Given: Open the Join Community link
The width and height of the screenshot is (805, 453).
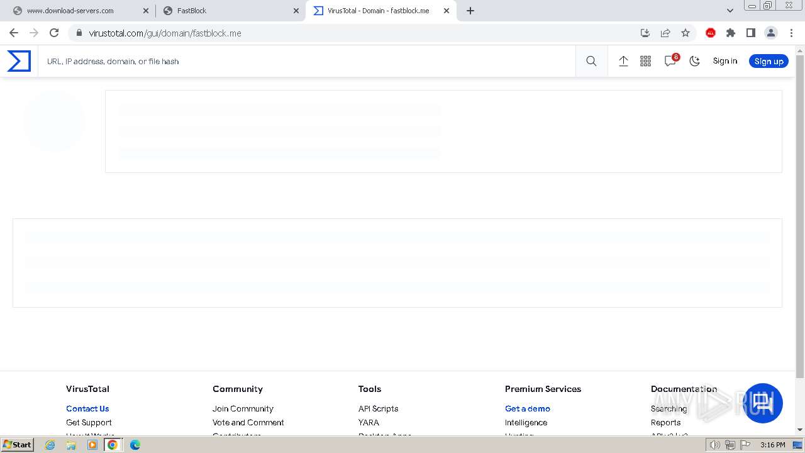Looking at the screenshot, I should 243,408.
